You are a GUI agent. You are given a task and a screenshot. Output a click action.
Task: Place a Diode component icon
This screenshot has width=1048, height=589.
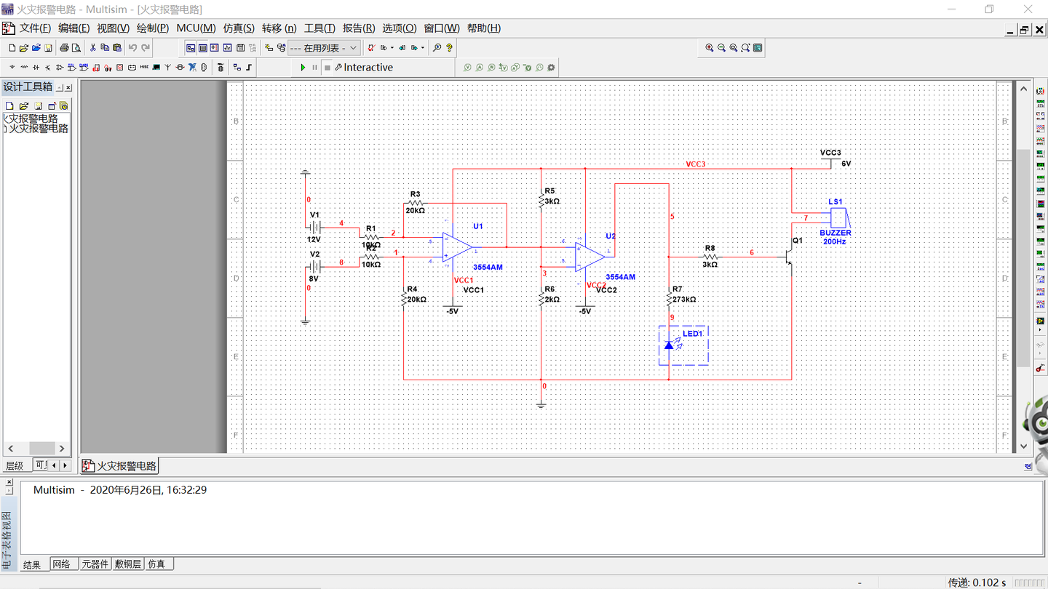(x=36, y=67)
